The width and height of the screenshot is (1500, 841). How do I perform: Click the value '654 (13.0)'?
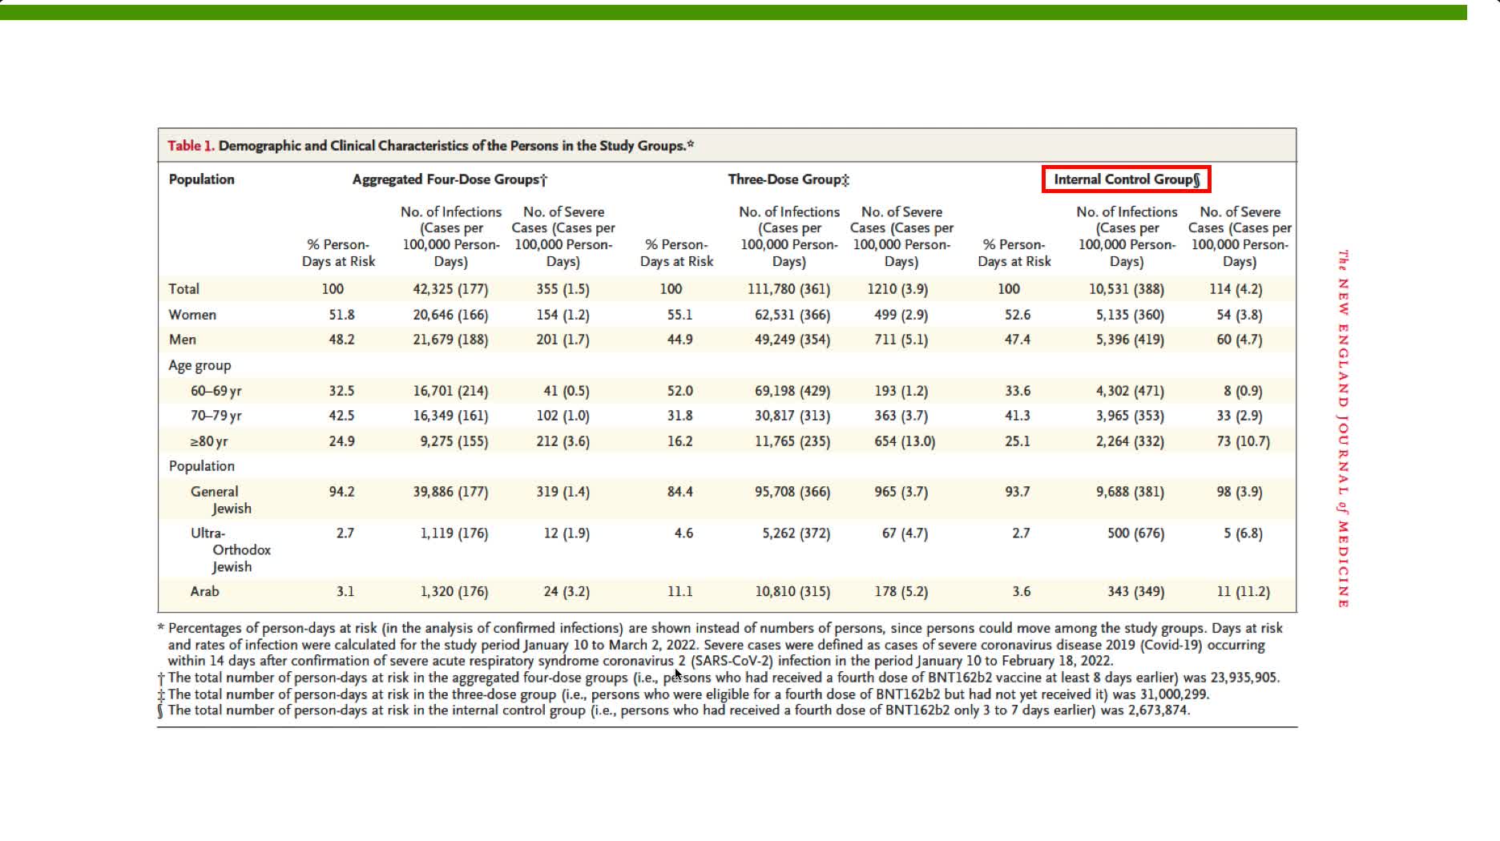[x=905, y=441]
